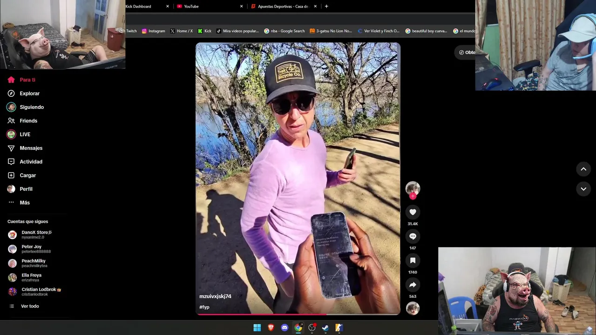The width and height of the screenshot is (596, 335).
Task: Click the Obtener button at top right
Action: click(466, 53)
